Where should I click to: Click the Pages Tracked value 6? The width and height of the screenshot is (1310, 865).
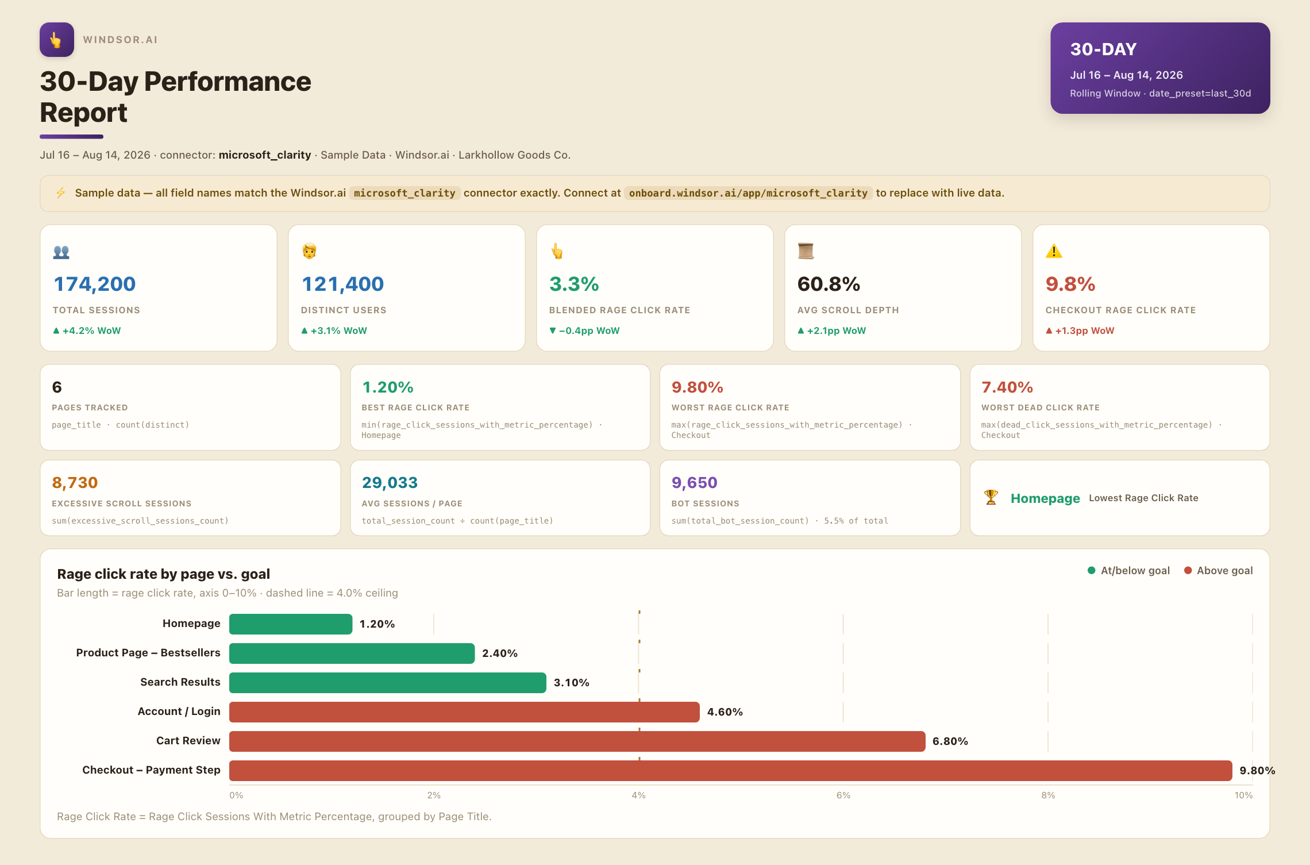click(57, 387)
